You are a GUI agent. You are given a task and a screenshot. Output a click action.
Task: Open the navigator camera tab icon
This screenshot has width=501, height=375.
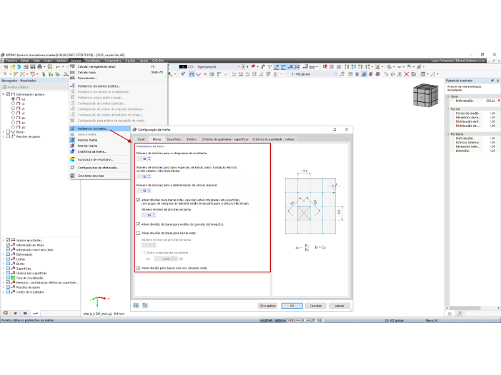pyautogui.click(x=25, y=313)
